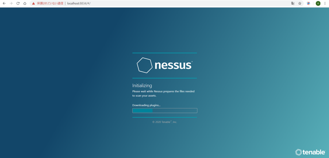The width and height of the screenshot is (329, 158).
Task: Click the 'Downloading plugins...' status text
Action: pyautogui.click(x=146, y=105)
